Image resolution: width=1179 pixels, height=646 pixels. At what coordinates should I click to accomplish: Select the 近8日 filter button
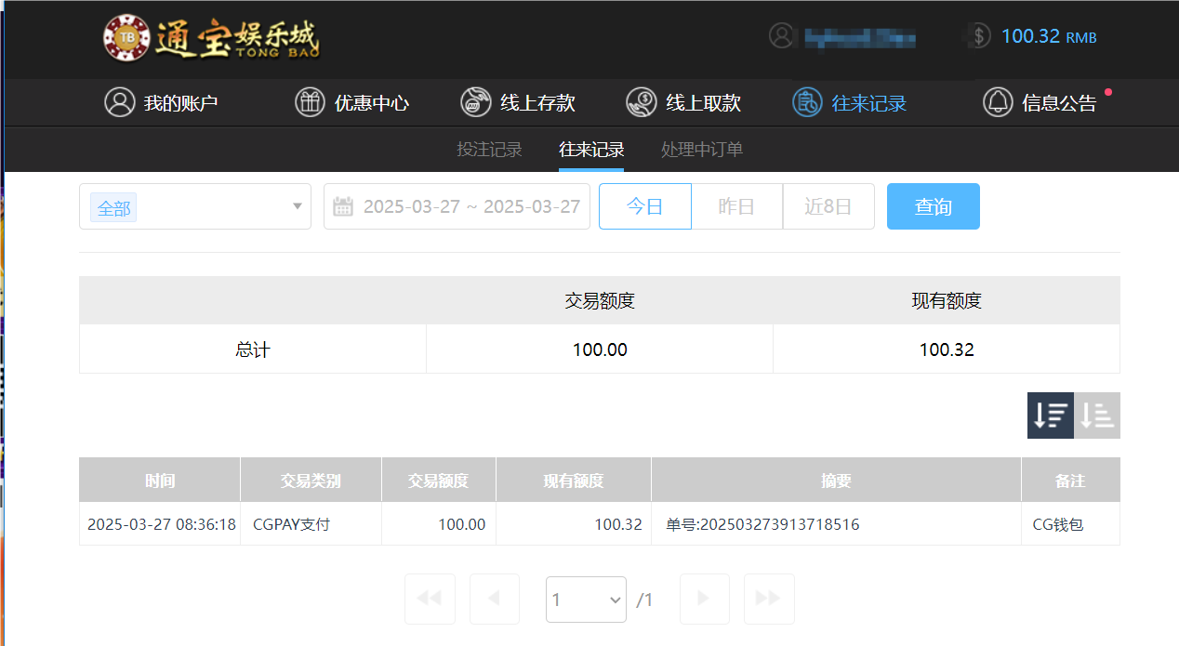pyautogui.click(x=828, y=205)
